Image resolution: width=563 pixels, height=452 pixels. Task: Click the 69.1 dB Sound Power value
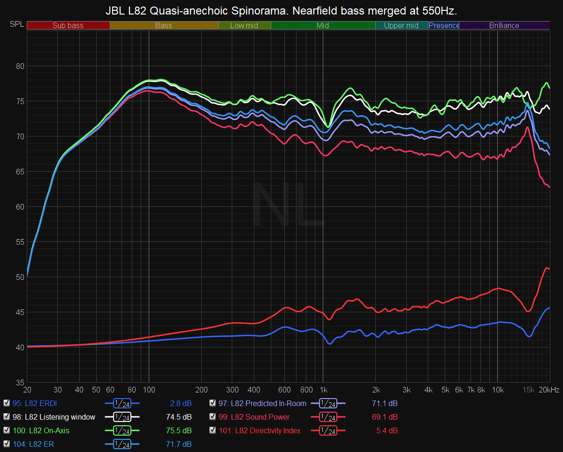384,417
